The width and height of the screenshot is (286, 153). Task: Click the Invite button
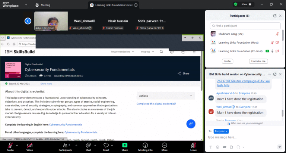227,61
